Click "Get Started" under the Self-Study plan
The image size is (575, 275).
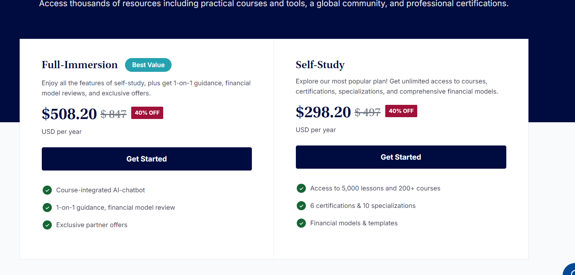pyautogui.click(x=401, y=157)
